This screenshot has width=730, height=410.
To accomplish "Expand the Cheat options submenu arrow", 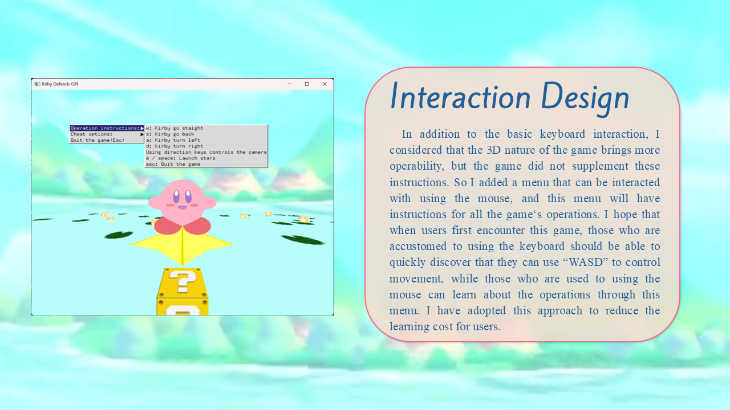I will click(142, 134).
